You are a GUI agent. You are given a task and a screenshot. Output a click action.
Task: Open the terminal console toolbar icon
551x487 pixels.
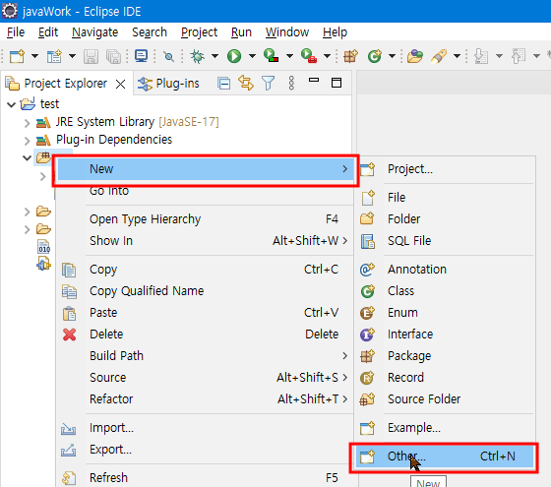click(142, 56)
